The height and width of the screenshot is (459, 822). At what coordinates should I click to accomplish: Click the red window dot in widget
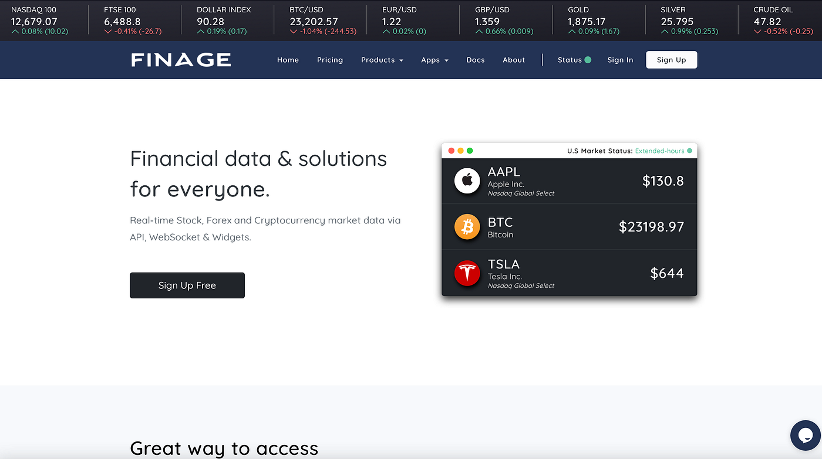pyautogui.click(x=452, y=151)
